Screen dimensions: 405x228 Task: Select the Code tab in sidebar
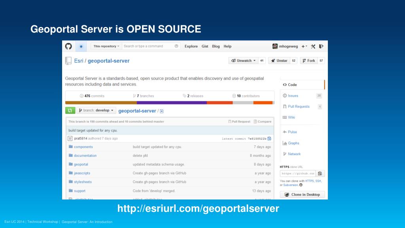[x=302, y=85]
